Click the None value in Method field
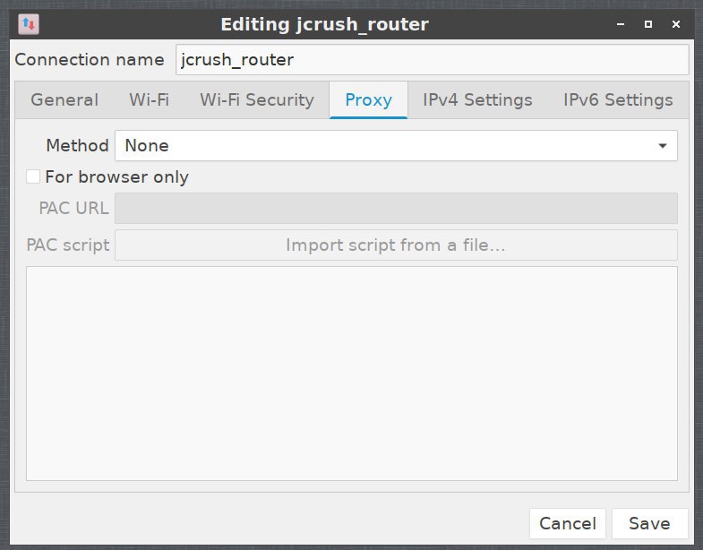This screenshot has height=550, width=703. 147,145
